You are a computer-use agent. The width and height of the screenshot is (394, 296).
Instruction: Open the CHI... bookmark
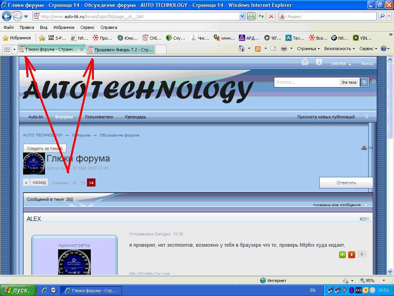pos(152,38)
